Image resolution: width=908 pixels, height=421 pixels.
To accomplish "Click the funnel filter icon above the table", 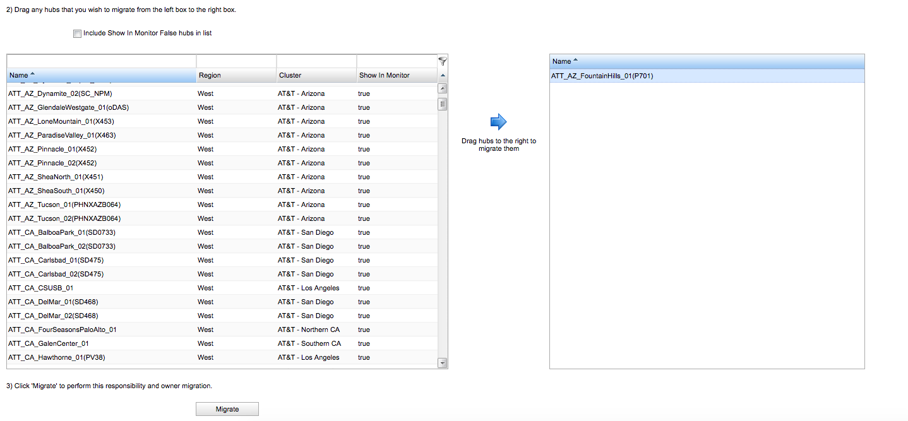I will pos(442,61).
